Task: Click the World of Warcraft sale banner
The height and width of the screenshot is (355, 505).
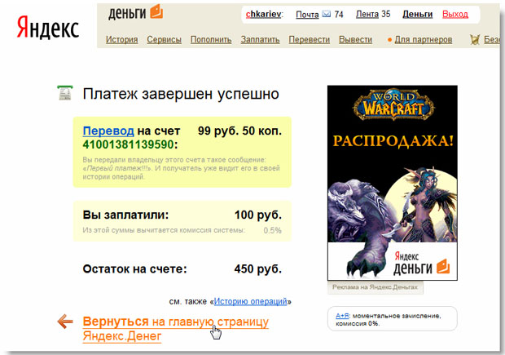Action: pos(393,183)
